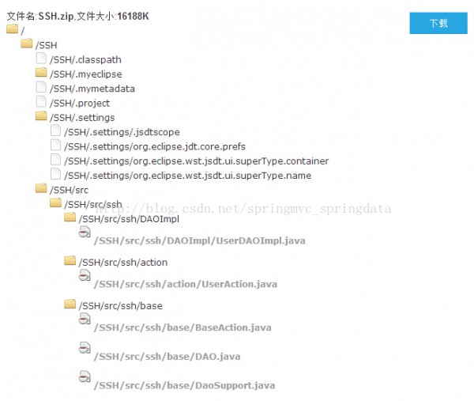This screenshot has height=401, width=474.
Task: Click the DAOImpl folder icon
Action: coord(70,218)
